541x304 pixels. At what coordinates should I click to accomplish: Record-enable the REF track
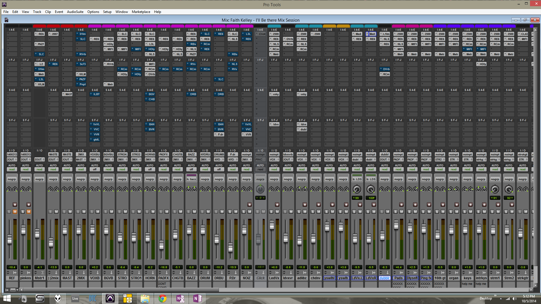tap(15, 205)
